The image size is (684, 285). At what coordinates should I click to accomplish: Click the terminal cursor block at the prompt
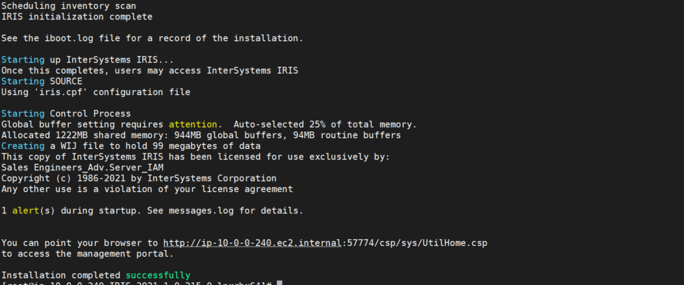(280, 283)
